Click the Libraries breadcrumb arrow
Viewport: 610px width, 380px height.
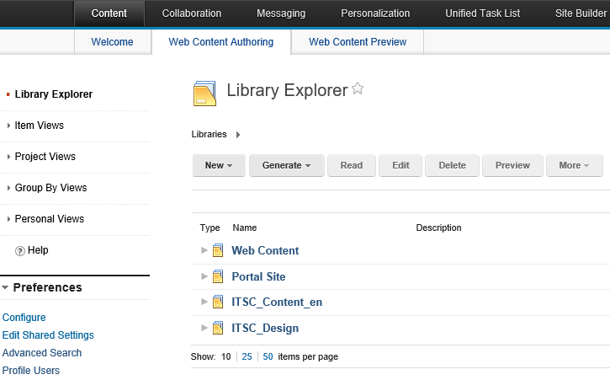point(238,135)
